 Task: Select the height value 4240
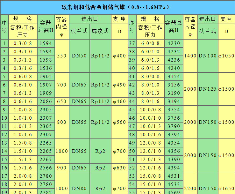174,68
